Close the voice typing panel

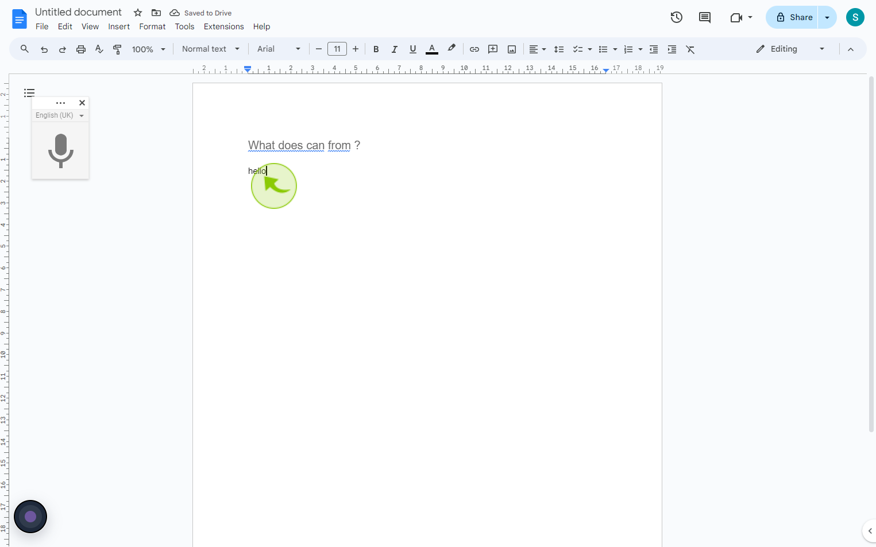[x=82, y=103]
